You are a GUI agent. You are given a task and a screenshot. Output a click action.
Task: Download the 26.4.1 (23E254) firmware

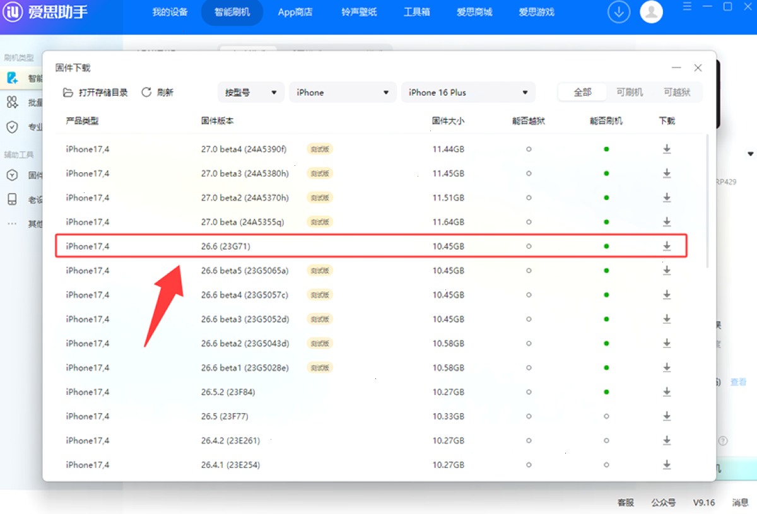[667, 465]
